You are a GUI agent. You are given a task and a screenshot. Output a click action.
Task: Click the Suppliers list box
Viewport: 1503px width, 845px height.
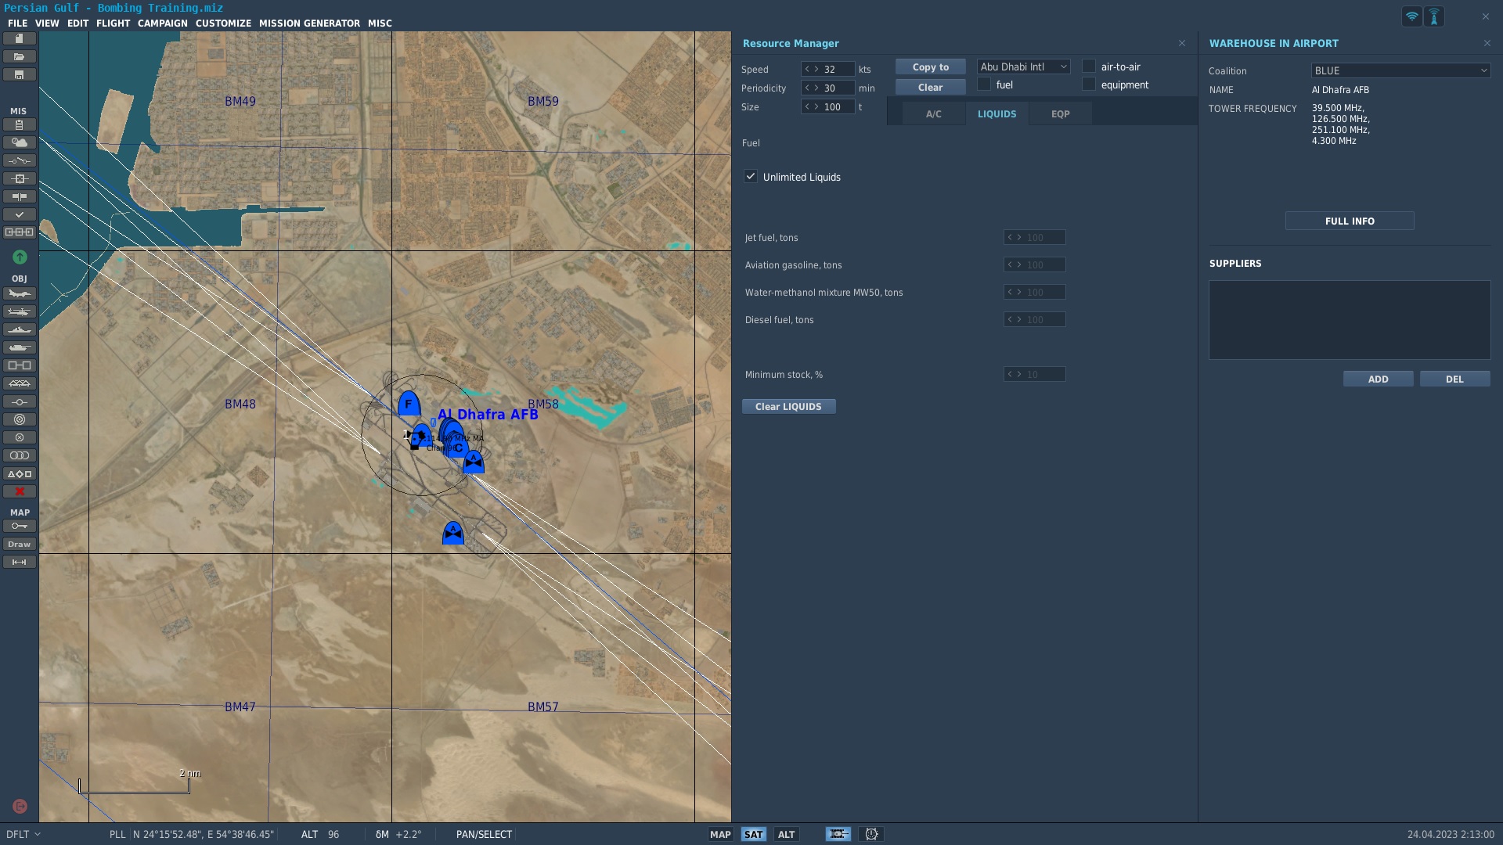1350,320
